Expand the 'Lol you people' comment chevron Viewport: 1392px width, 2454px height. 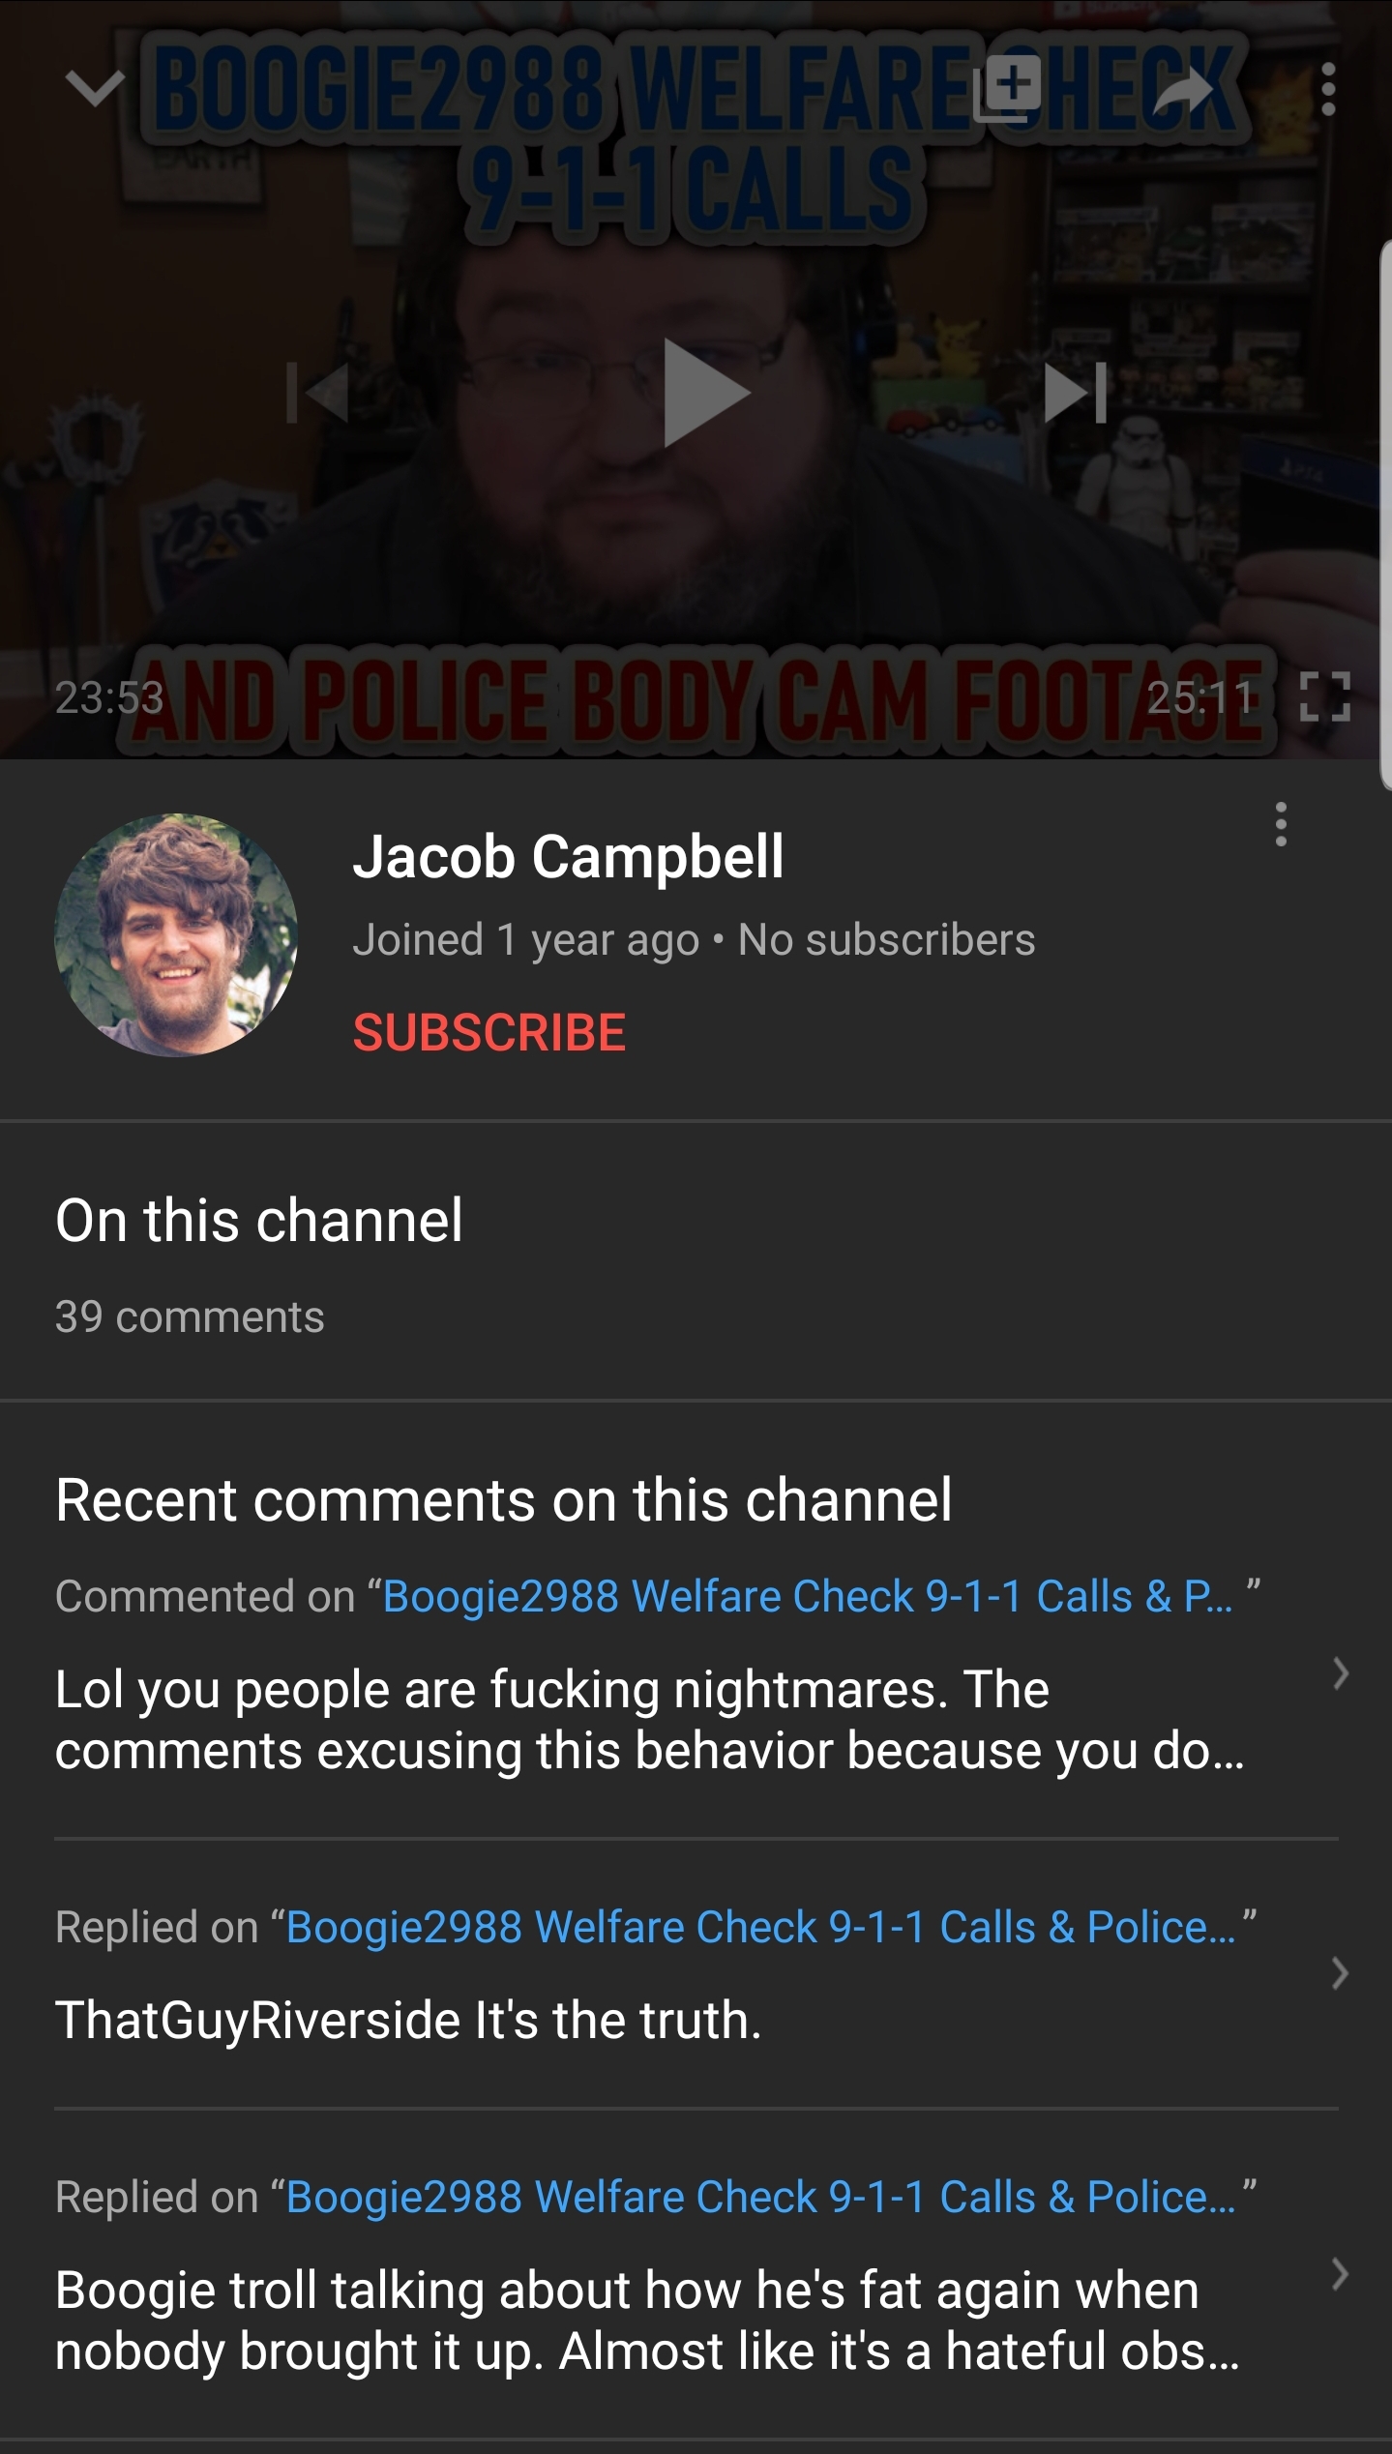(x=1340, y=1672)
